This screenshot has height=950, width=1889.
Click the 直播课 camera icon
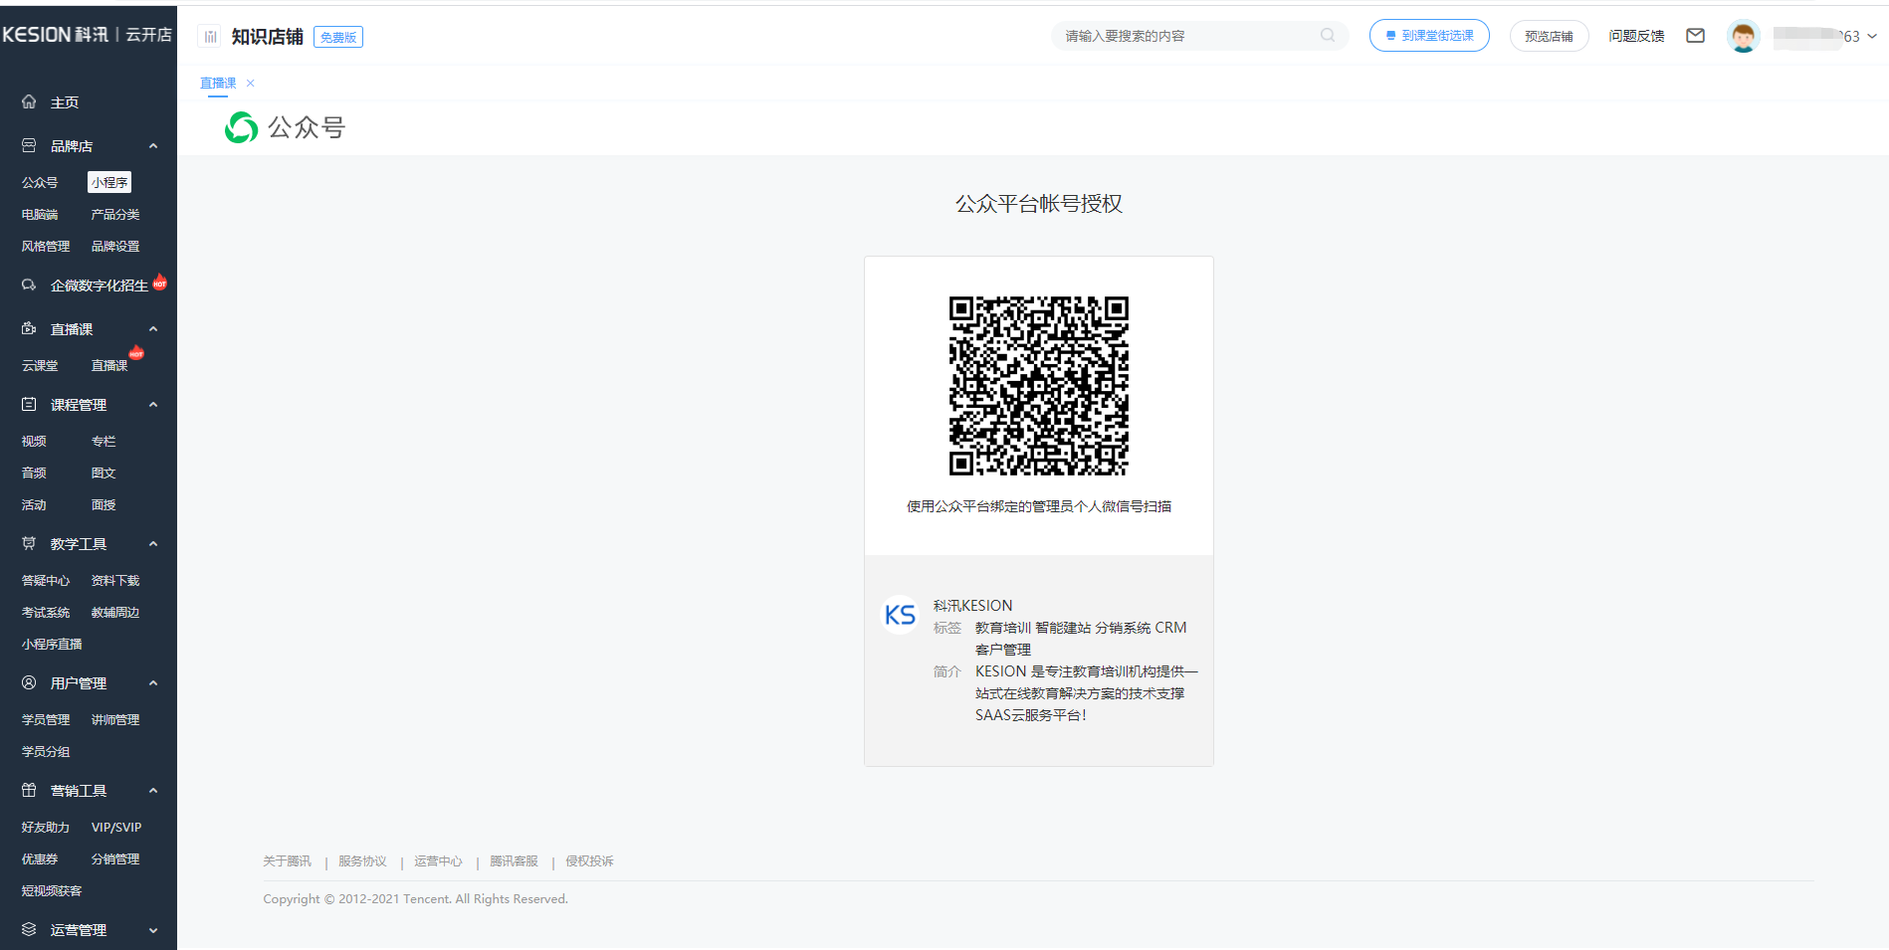click(x=29, y=328)
